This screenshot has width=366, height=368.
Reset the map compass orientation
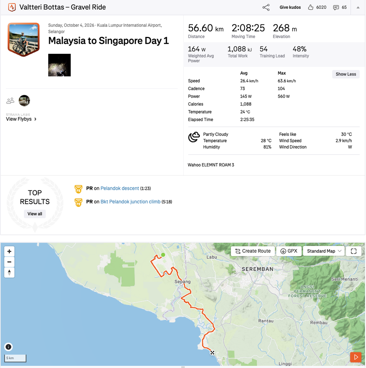click(10, 273)
